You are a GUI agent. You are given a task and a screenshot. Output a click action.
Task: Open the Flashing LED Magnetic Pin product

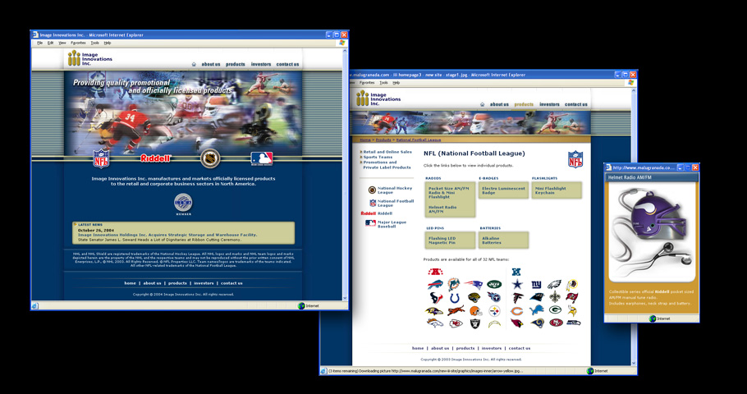(442, 241)
